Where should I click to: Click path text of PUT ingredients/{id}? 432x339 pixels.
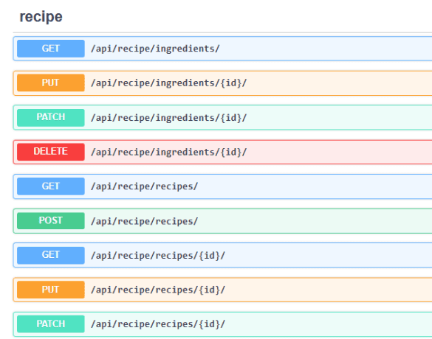169,83
